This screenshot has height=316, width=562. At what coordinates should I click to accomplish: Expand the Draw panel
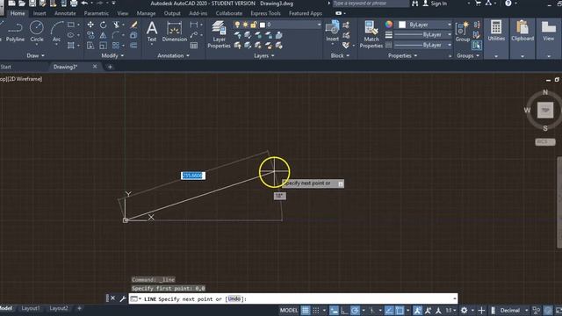pyautogui.click(x=35, y=55)
